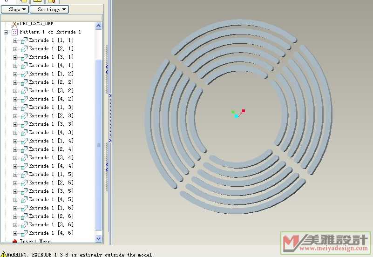
Task: Click the coordinate system at model center
Action: 238,114
